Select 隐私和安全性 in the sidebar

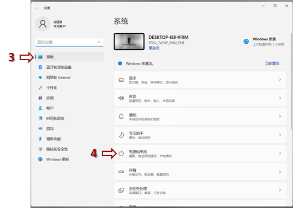tap(57, 149)
